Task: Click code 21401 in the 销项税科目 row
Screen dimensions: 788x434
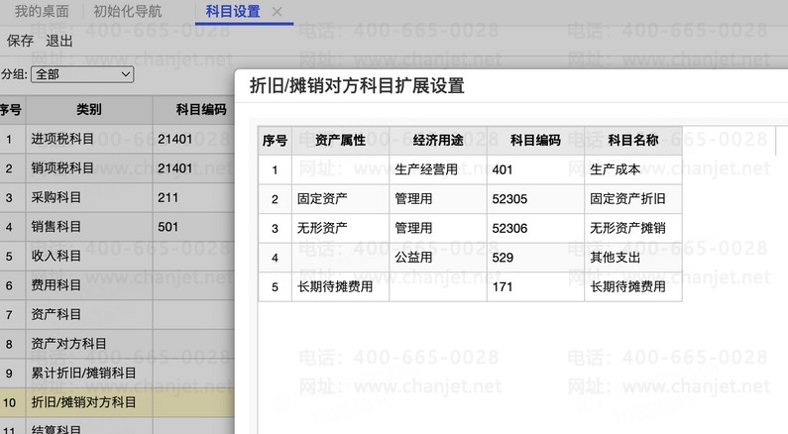Action: pyautogui.click(x=174, y=168)
